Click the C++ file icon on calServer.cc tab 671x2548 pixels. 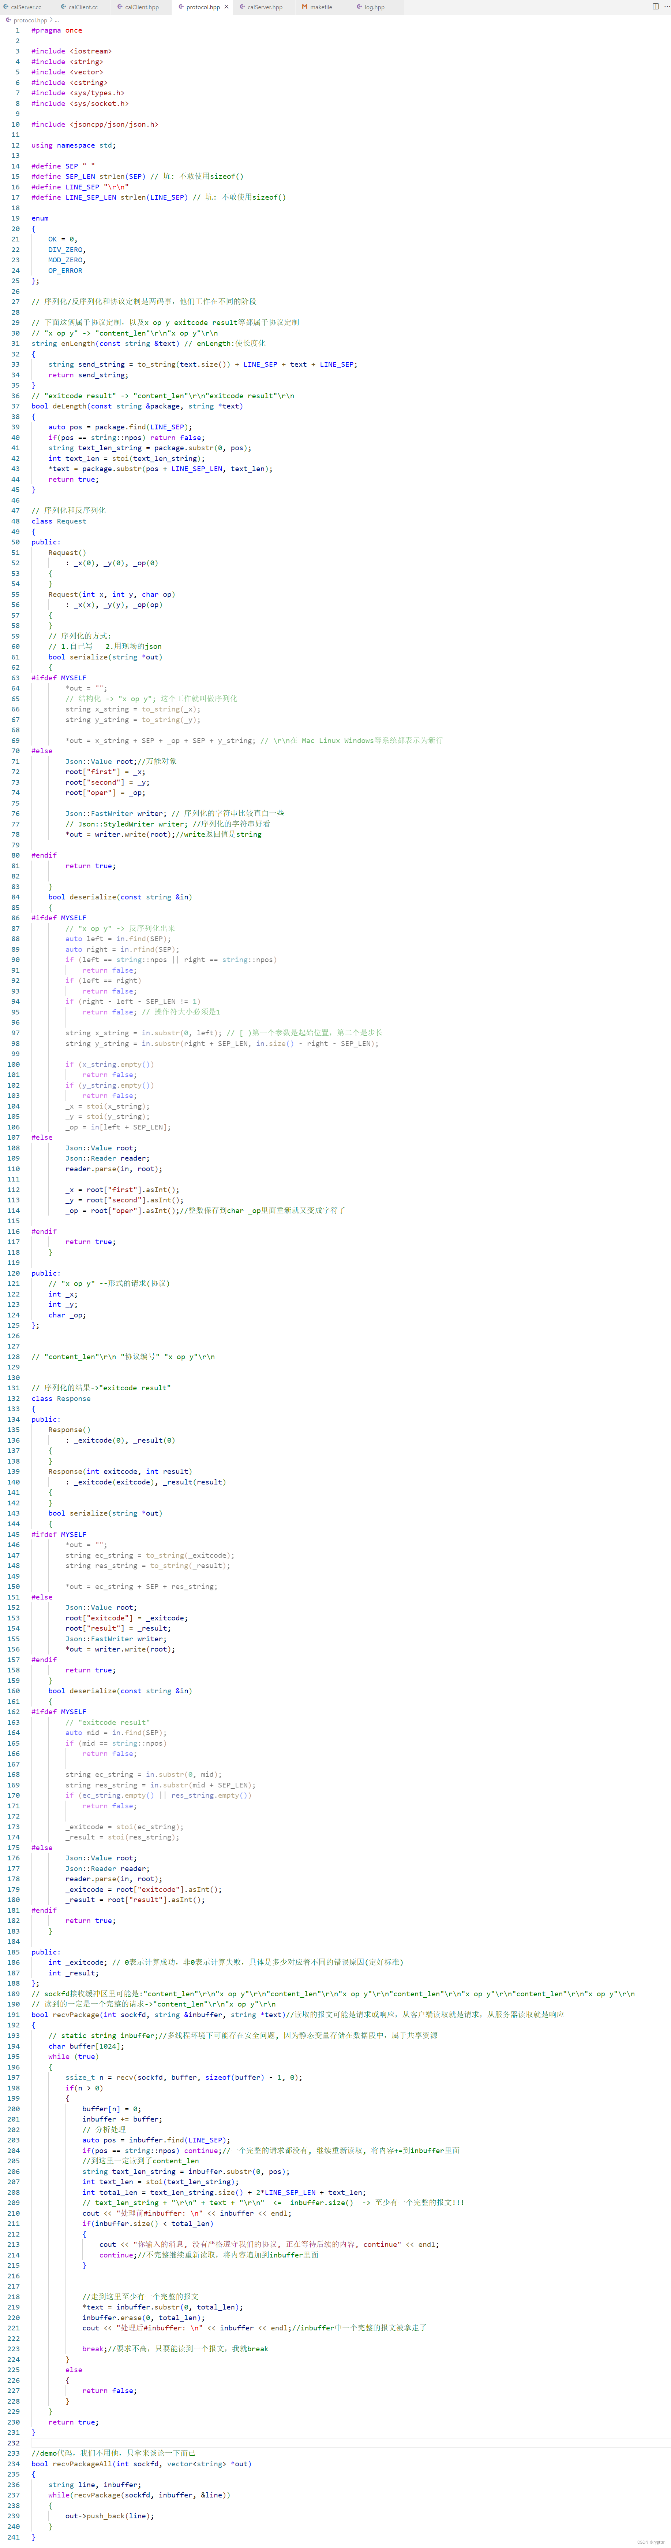(x=5, y=7)
